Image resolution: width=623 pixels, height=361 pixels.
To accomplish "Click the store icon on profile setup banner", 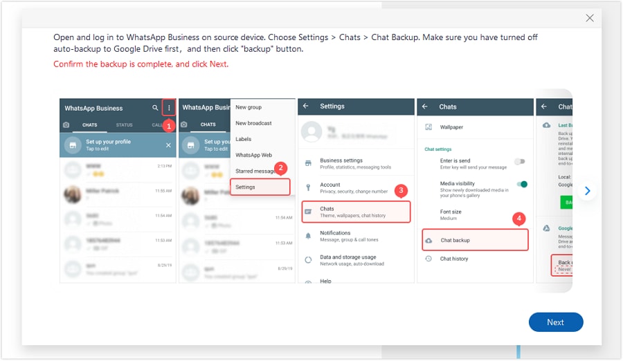I will point(73,145).
